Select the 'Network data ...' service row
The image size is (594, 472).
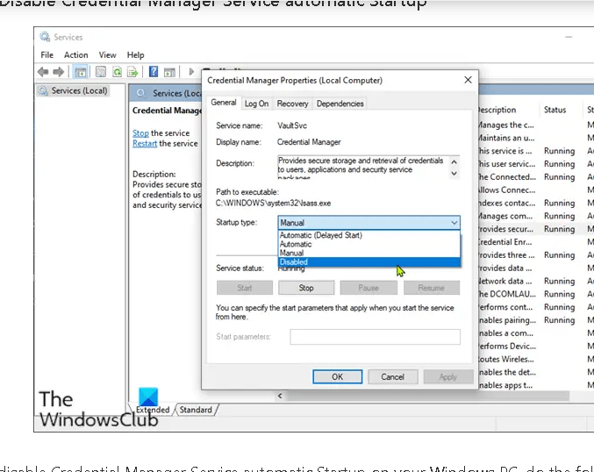tap(536, 281)
